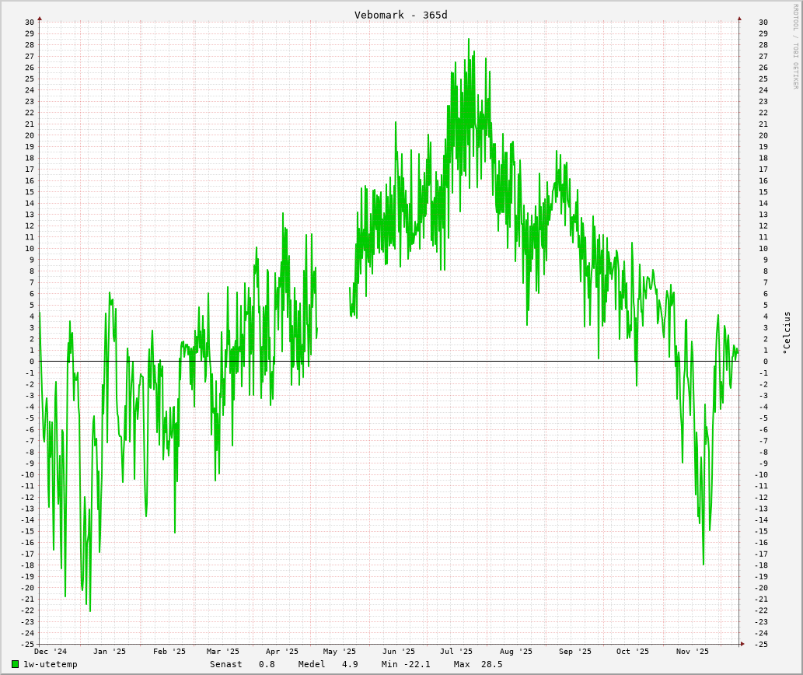This screenshot has height=675, width=803.
Task: Select the Senast 0.8 value
Action: [242, 664]
